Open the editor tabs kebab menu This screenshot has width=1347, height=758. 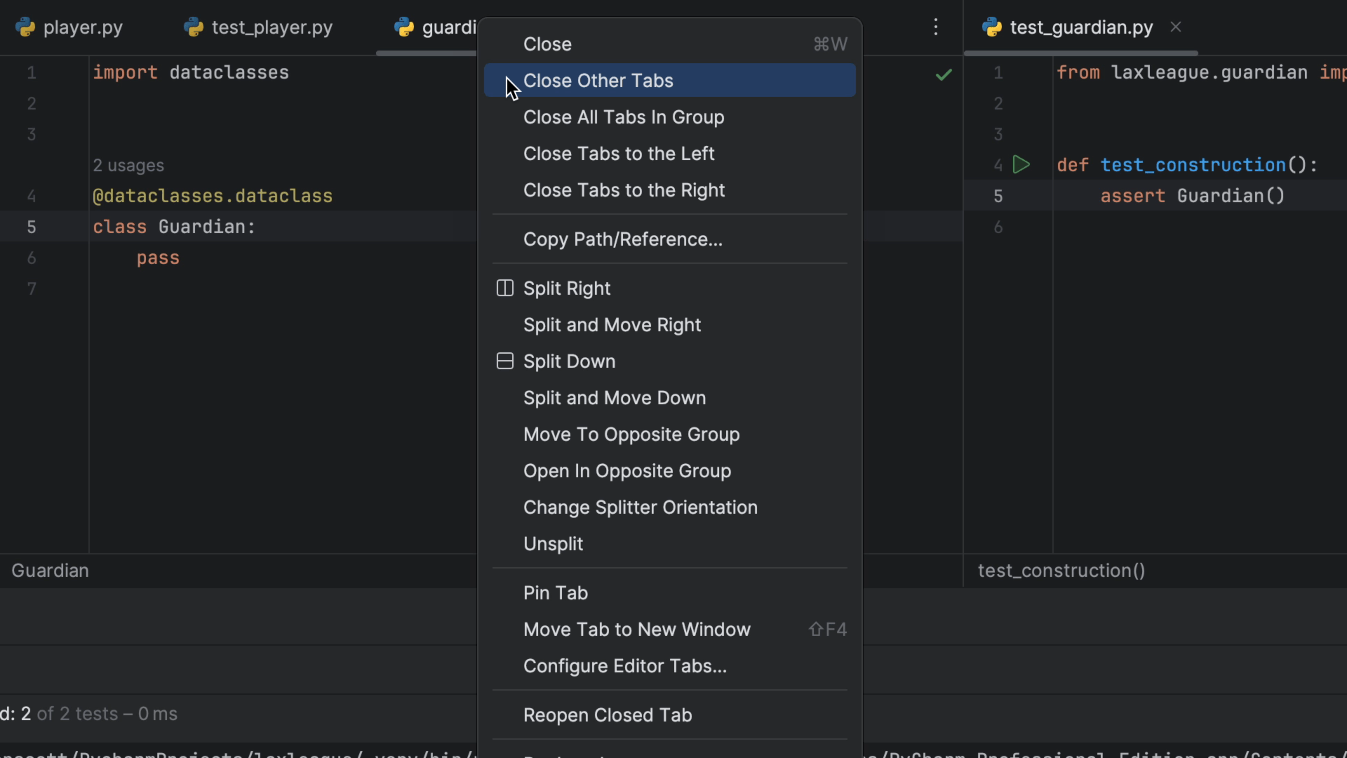tap(936, 27)
